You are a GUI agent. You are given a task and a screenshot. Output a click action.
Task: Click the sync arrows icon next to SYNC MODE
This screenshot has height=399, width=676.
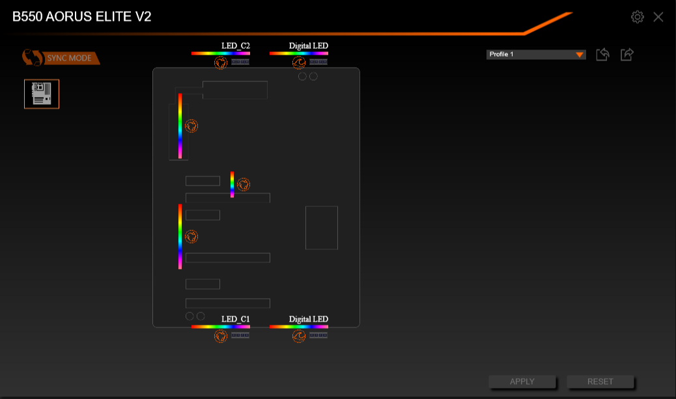pos(33,57)
